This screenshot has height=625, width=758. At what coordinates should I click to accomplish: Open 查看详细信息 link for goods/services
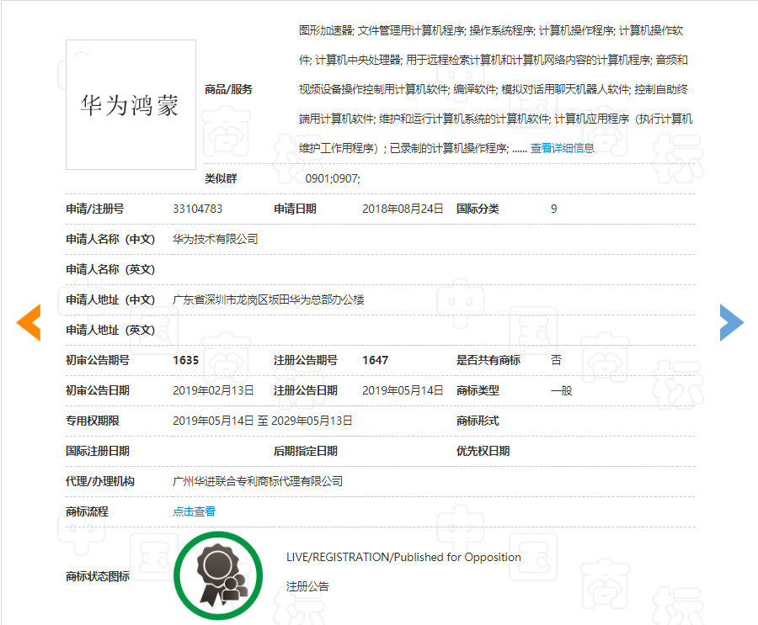coord(563,148)
